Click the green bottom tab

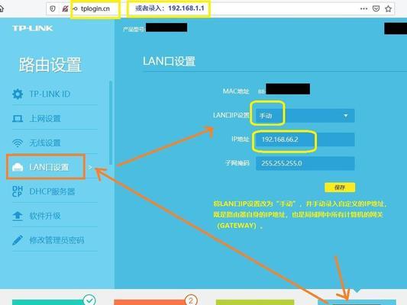click(255, 302)
